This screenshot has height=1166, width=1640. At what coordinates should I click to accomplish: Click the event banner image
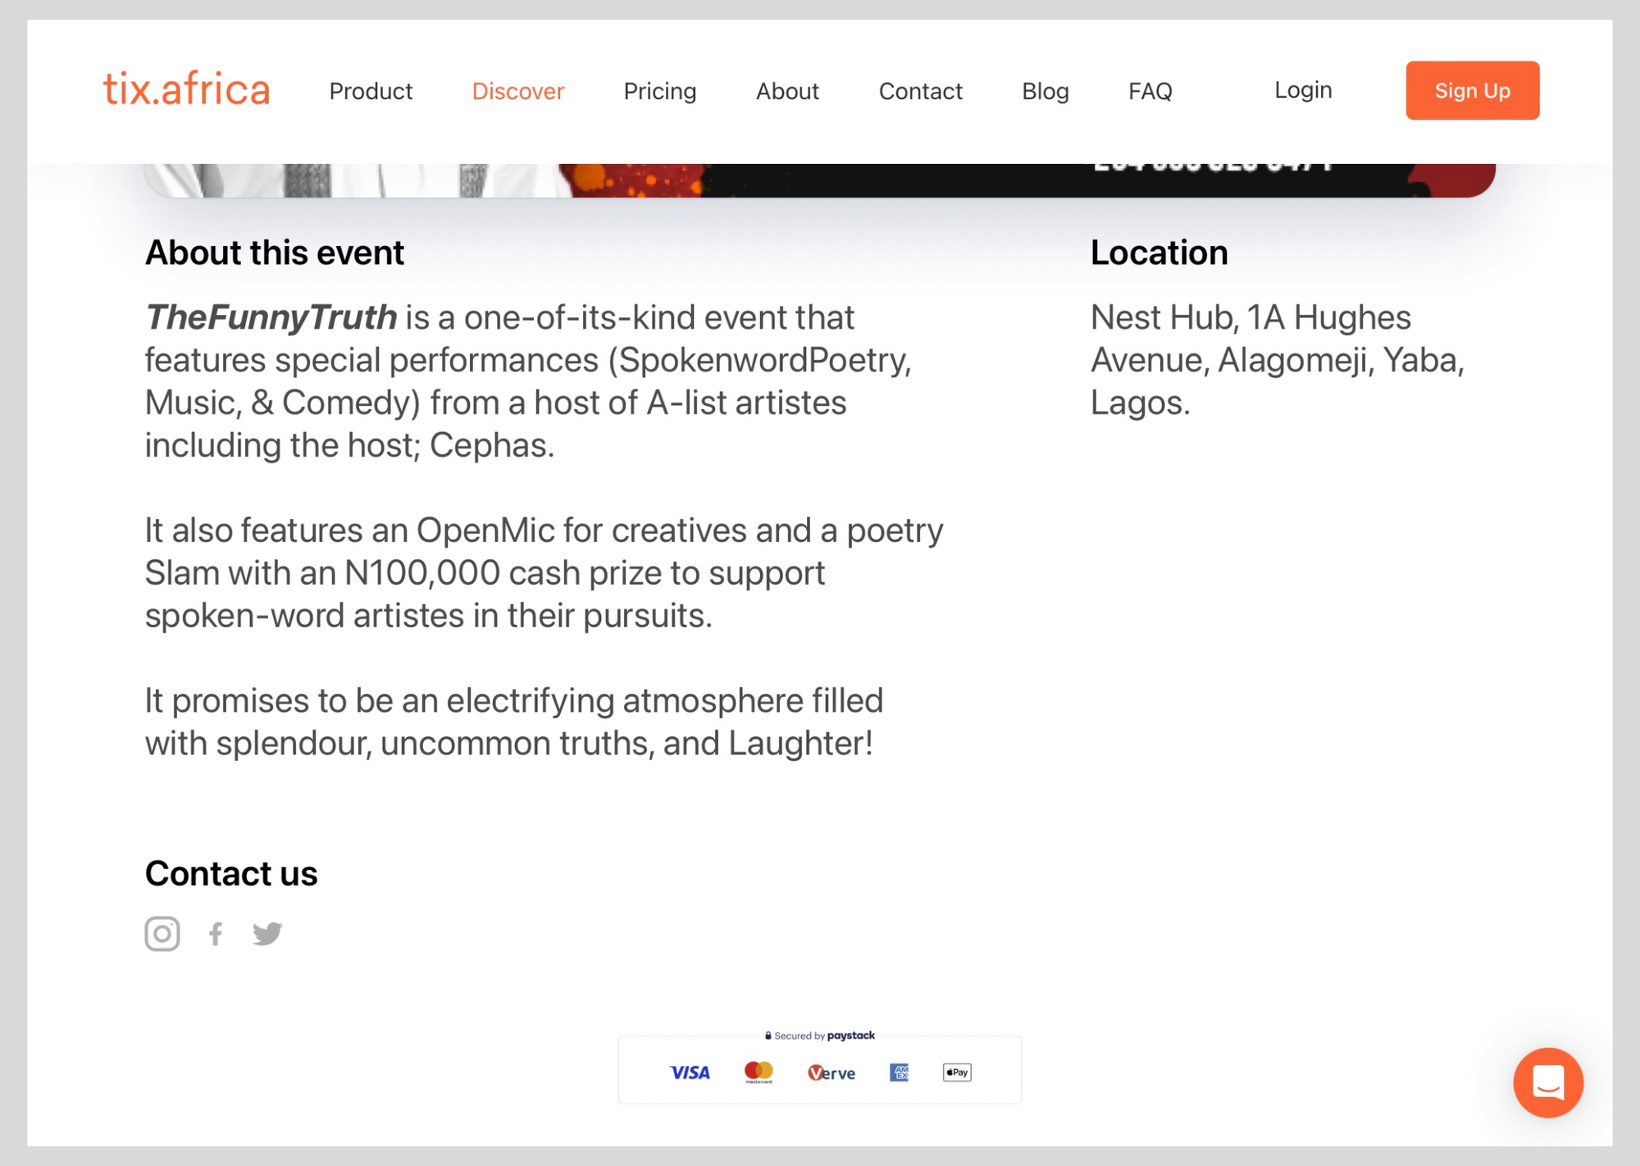tap(820, 176)
